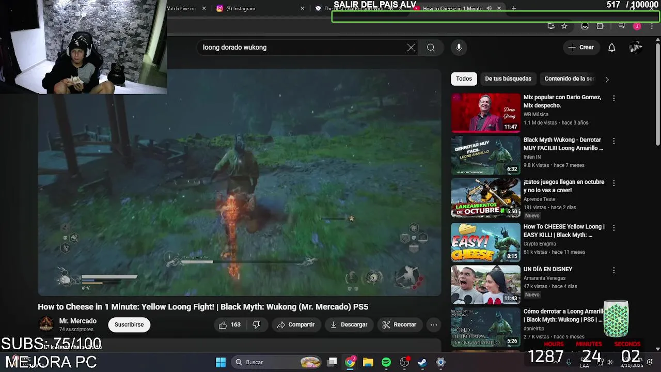Open the YouTube account avatar menu
661x372 pixels.
tap(636, 48)
